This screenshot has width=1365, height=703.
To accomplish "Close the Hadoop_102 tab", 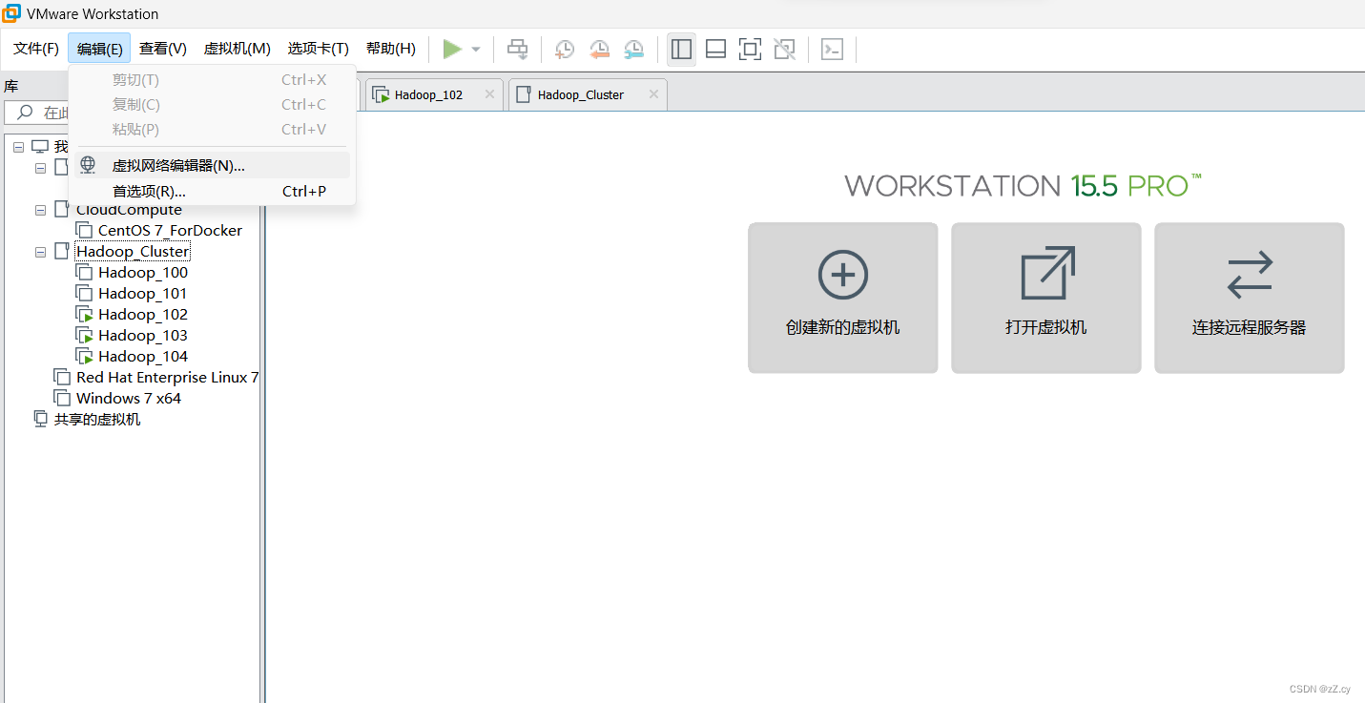I will click(x=489, y=94).
